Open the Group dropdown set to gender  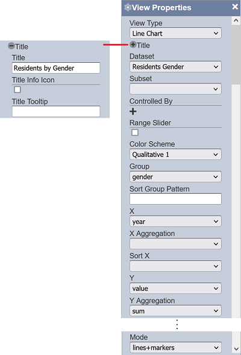pyautogui.click(x=175, y=176)
